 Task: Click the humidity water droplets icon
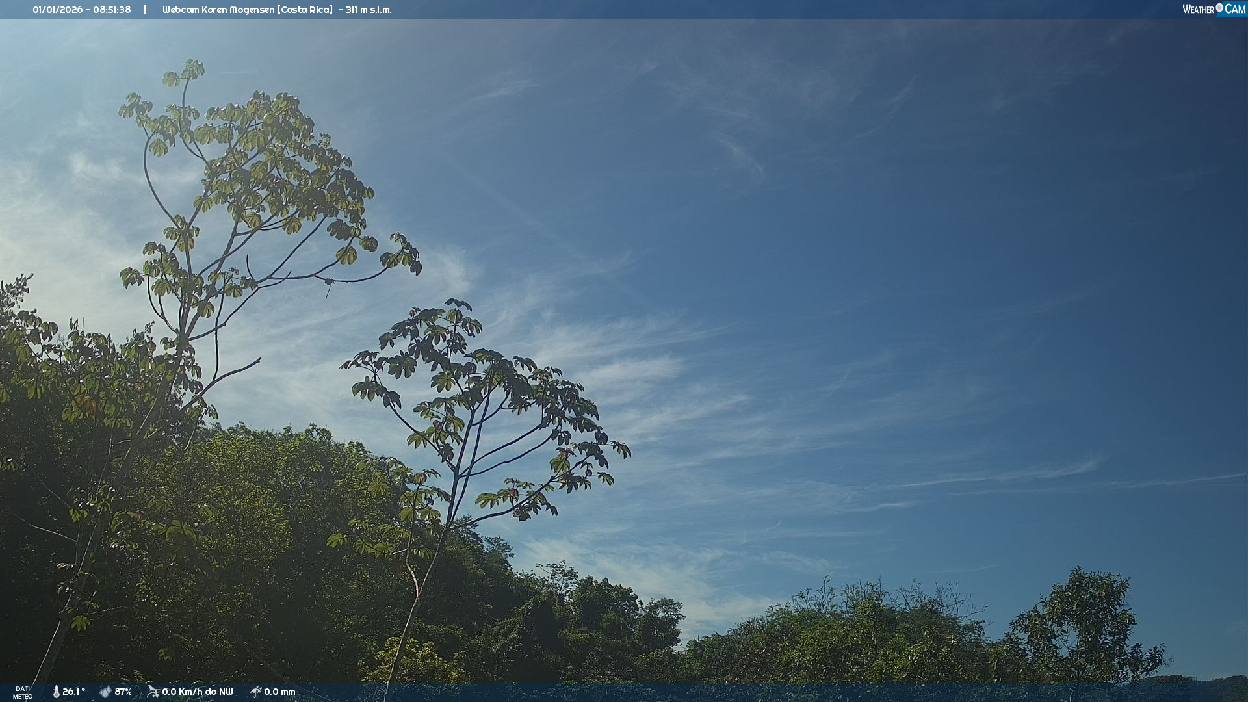pyautogui.click(x=105, y=692)
